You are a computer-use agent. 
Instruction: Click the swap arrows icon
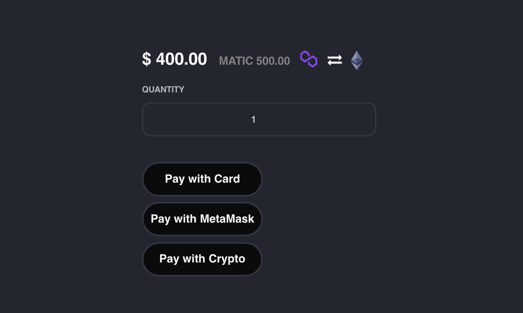coord(334,60)
